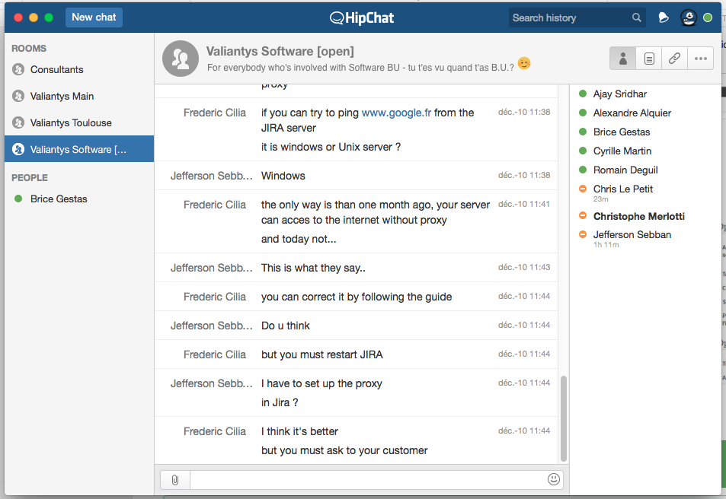
Task: Select Brice Gestas in members list
Action: coord(622,132)
